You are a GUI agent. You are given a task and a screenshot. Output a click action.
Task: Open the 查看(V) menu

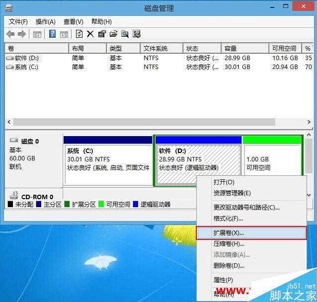[74, 22]
